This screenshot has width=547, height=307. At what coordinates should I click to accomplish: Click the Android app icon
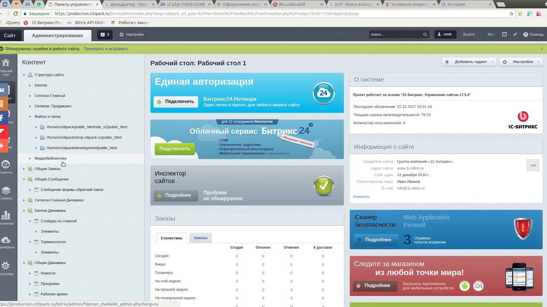coord(465,286)
